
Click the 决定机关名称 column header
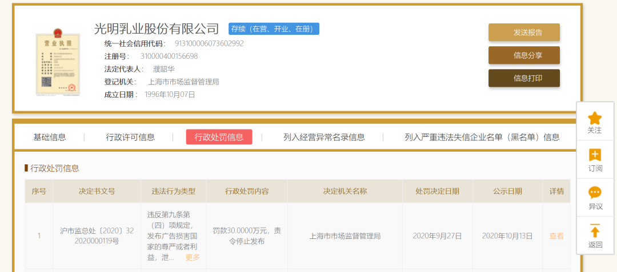(345, 191)
